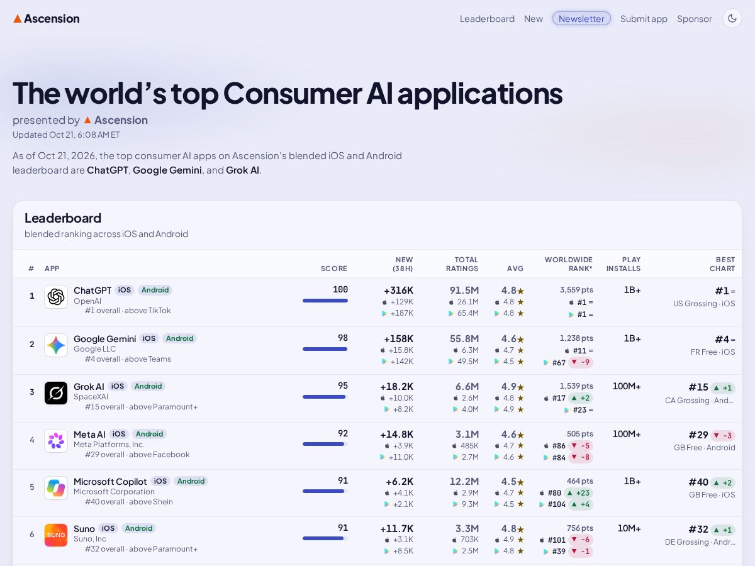This screenshot has height=566, width=755.
Task: Open the Newsletter nav pill
Action: (x=581, y=18)
